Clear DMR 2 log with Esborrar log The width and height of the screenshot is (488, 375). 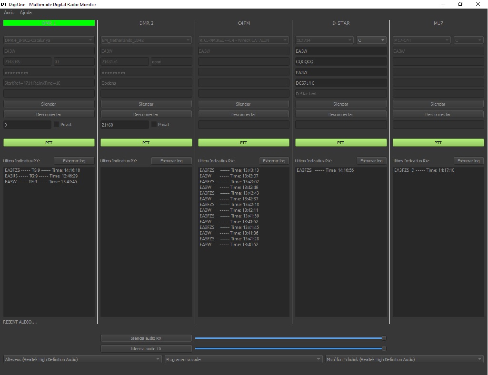pyautogui.click(x=171, y=160)
